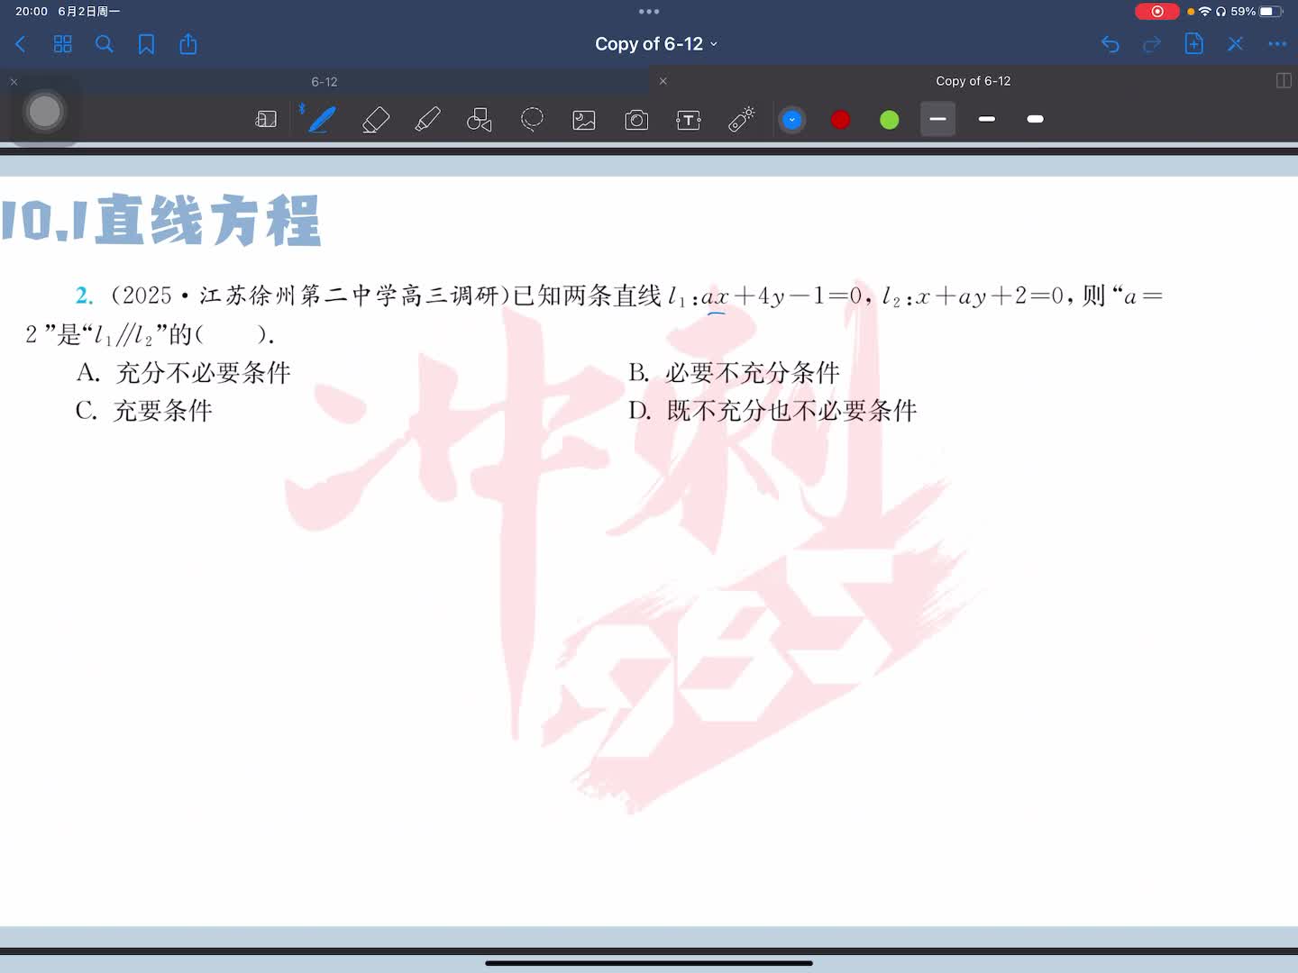Select the Lasso selection tool
Viewport: 1298px width, 973px height.
[532, 120]
